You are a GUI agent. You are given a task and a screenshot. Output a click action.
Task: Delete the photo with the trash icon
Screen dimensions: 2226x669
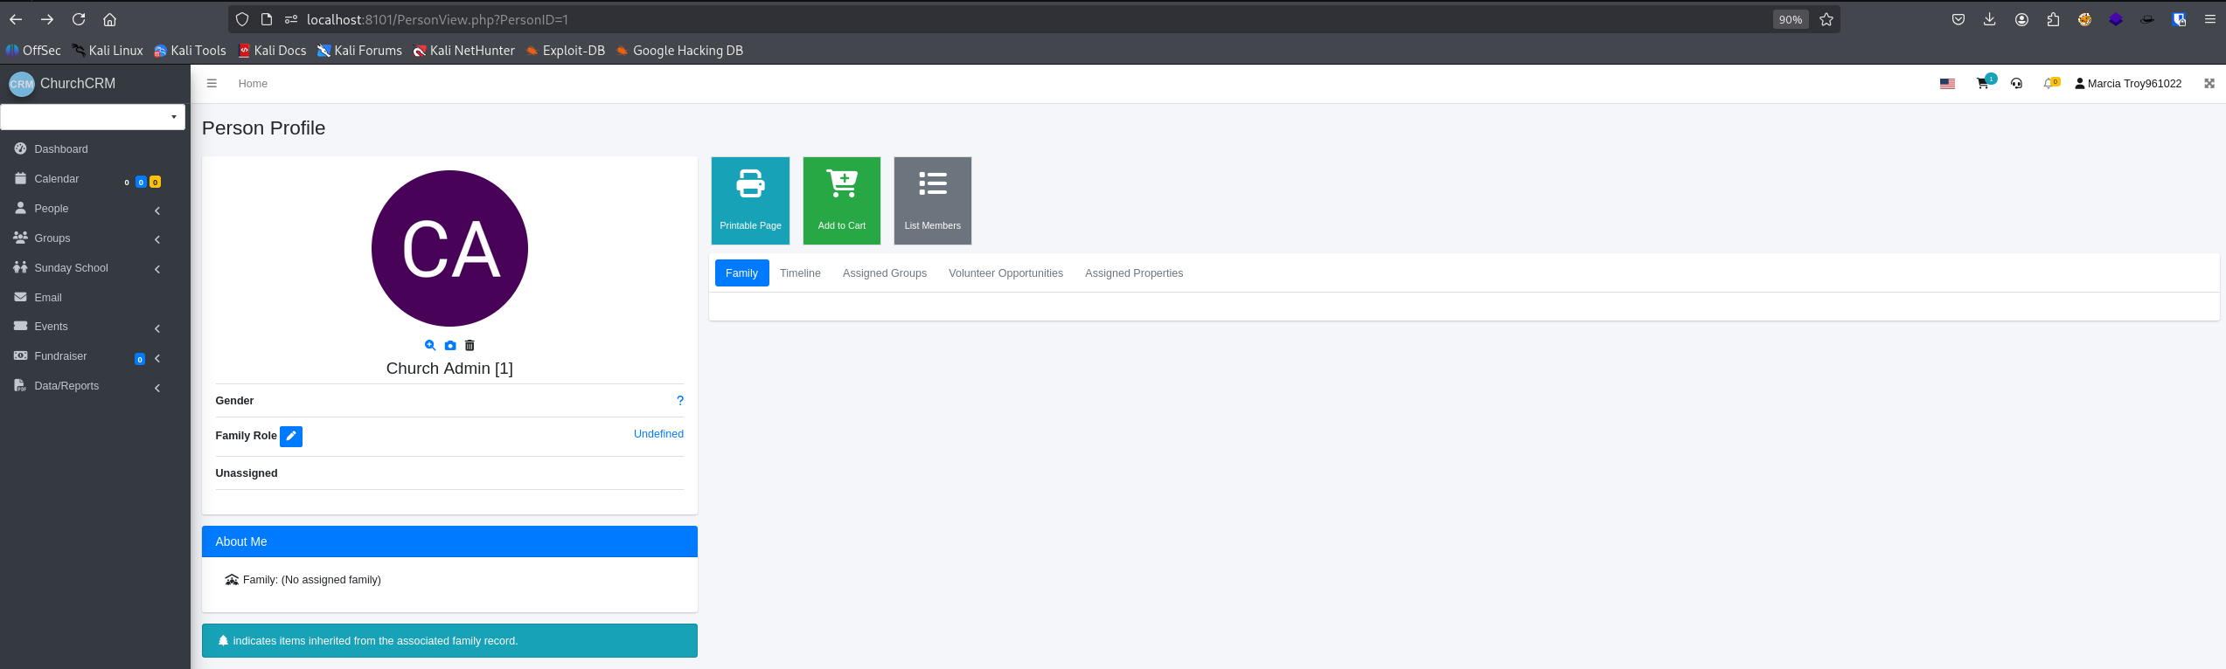pyautogui.click(x=470, y=346)
